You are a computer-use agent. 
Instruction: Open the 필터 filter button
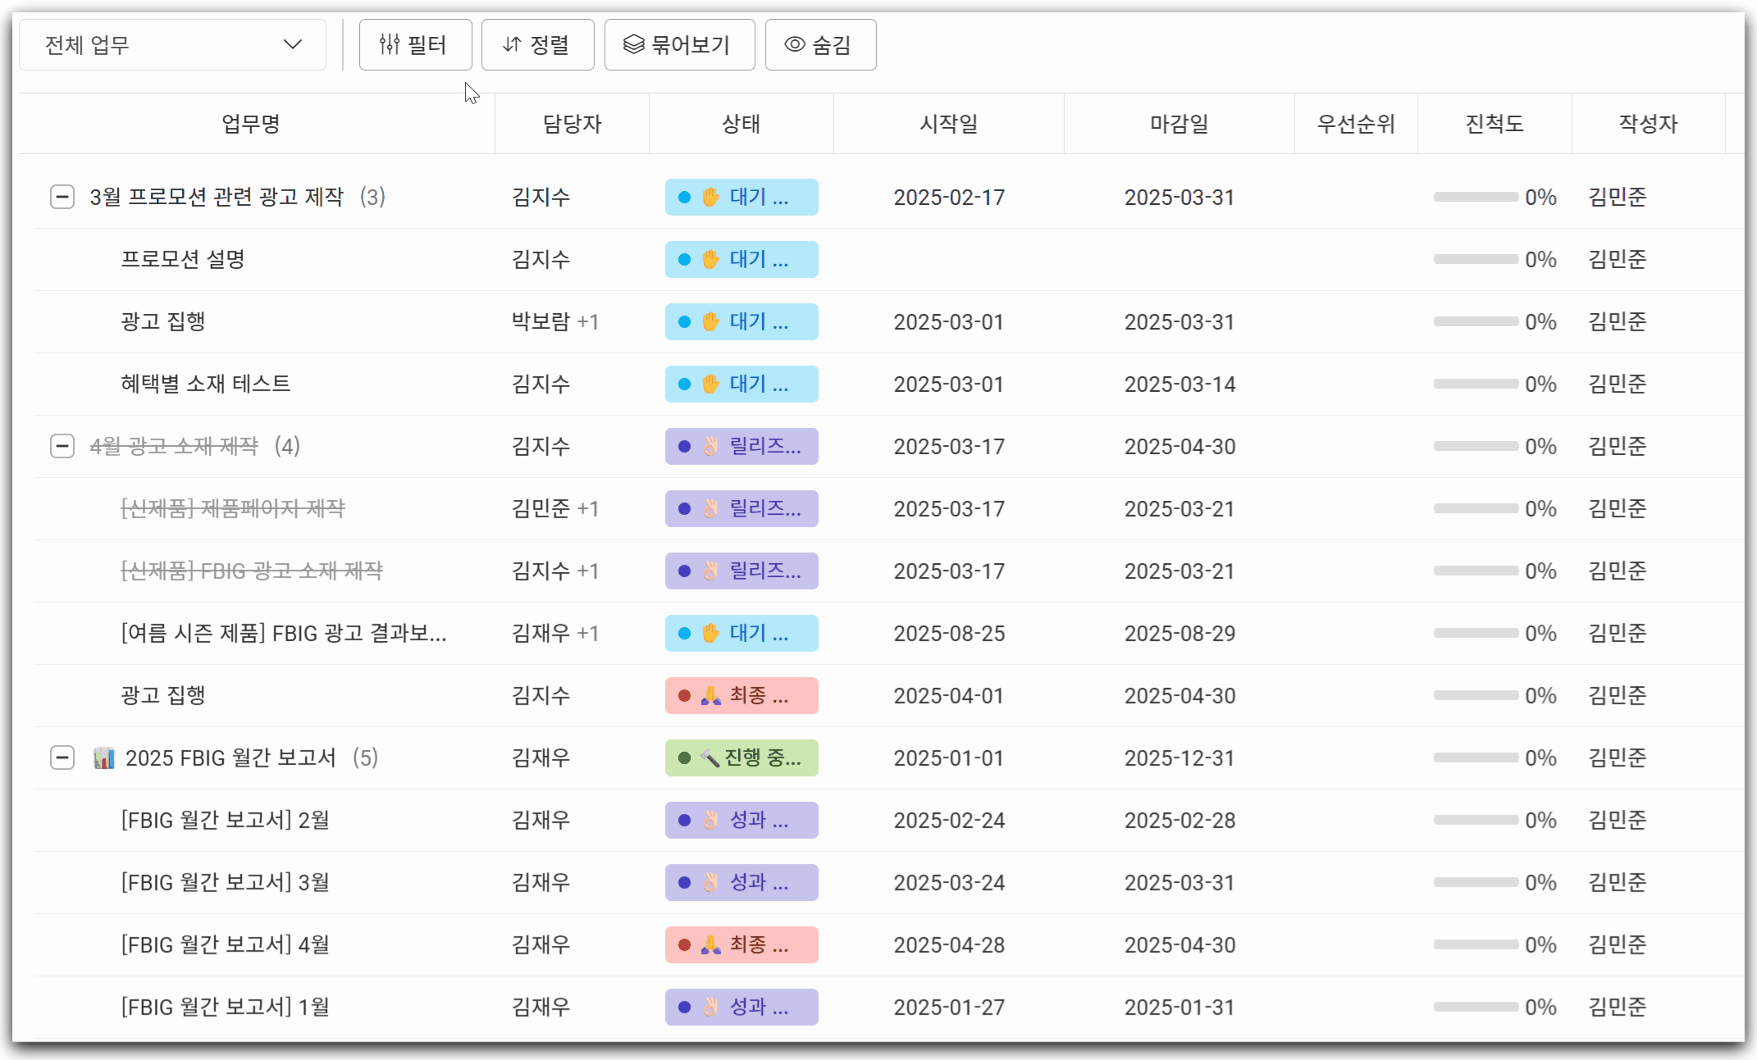[415, 44]
